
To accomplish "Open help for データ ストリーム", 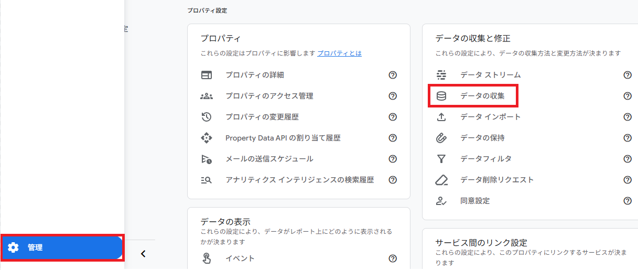I will (628, 75).
